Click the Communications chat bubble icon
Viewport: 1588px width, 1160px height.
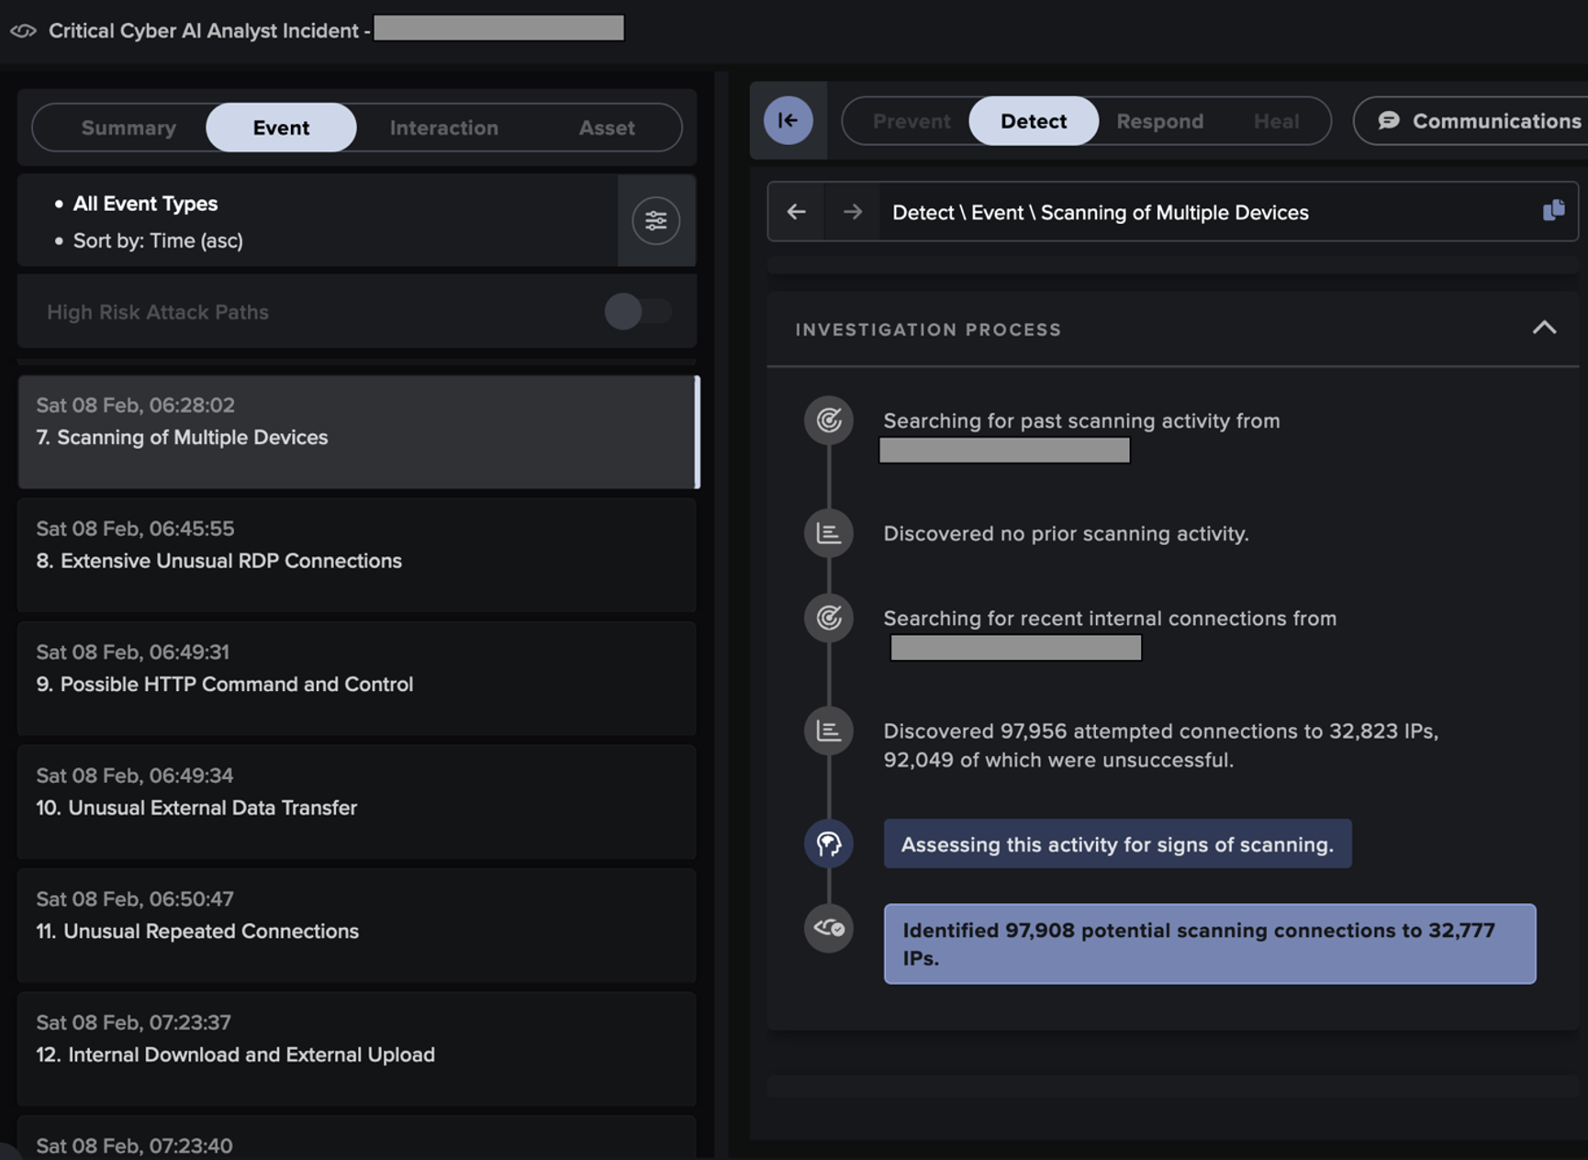point(1388,120)
